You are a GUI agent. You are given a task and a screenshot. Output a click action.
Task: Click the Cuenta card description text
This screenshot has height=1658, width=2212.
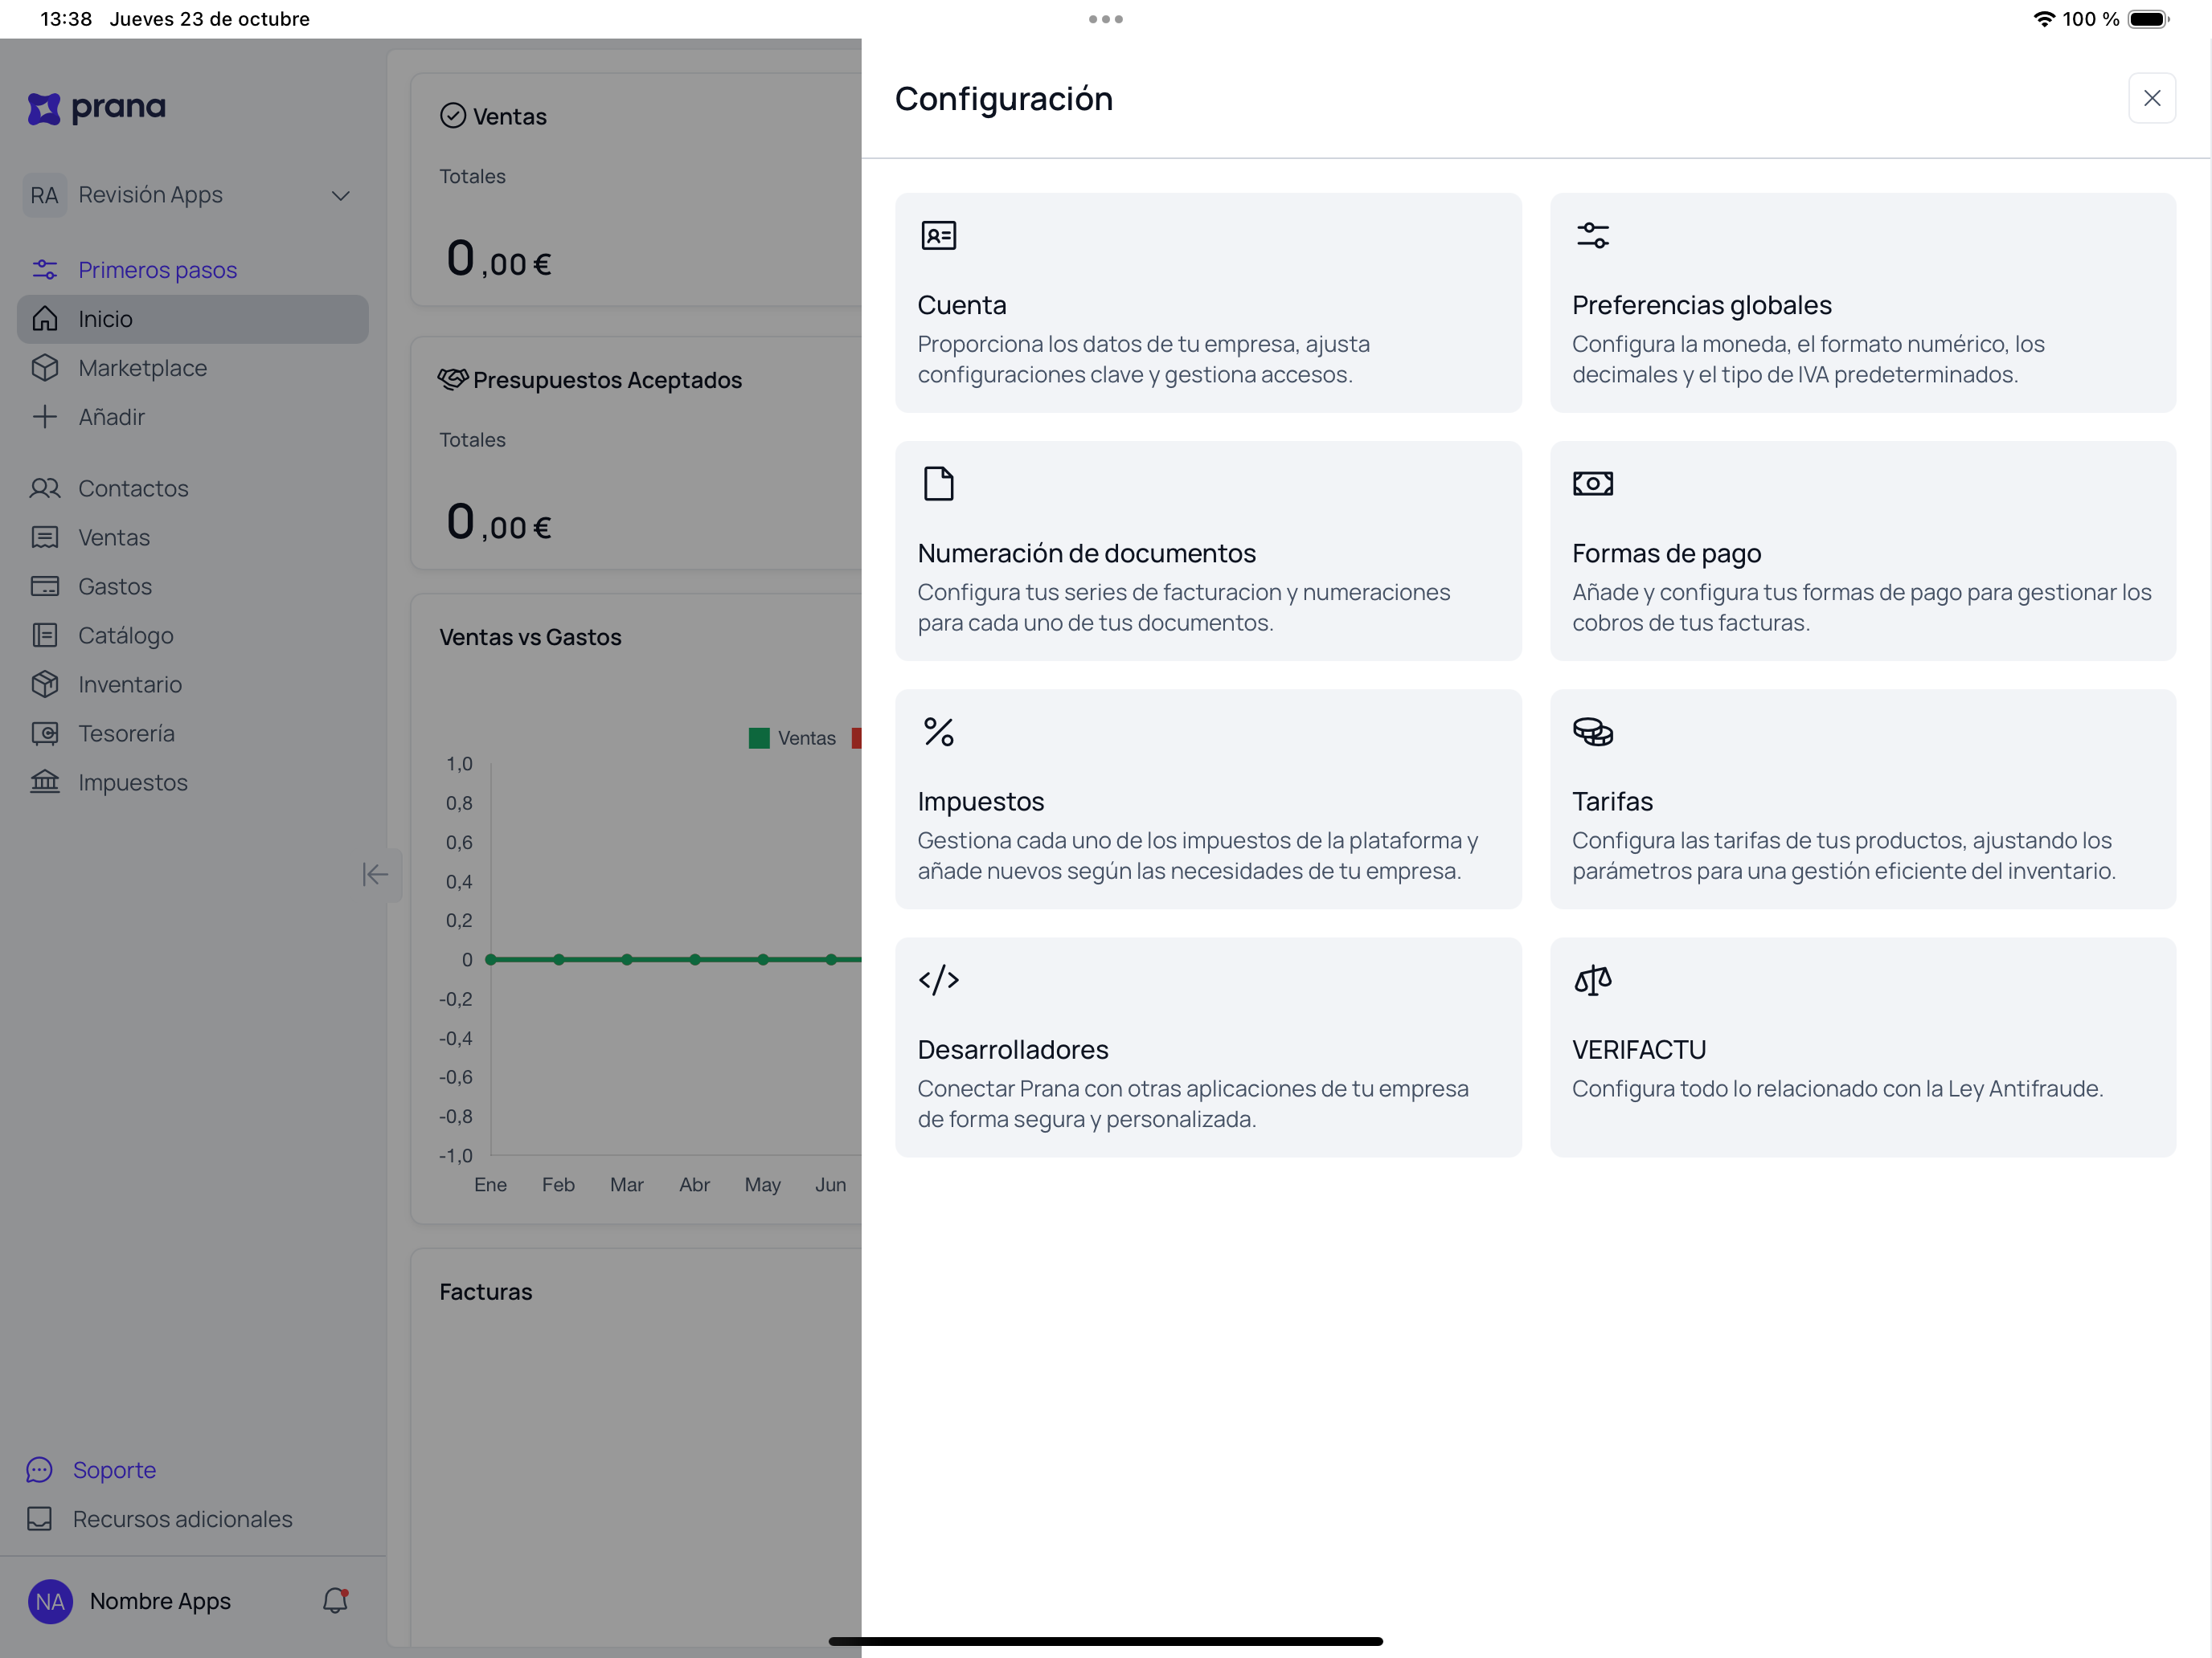1143,359
